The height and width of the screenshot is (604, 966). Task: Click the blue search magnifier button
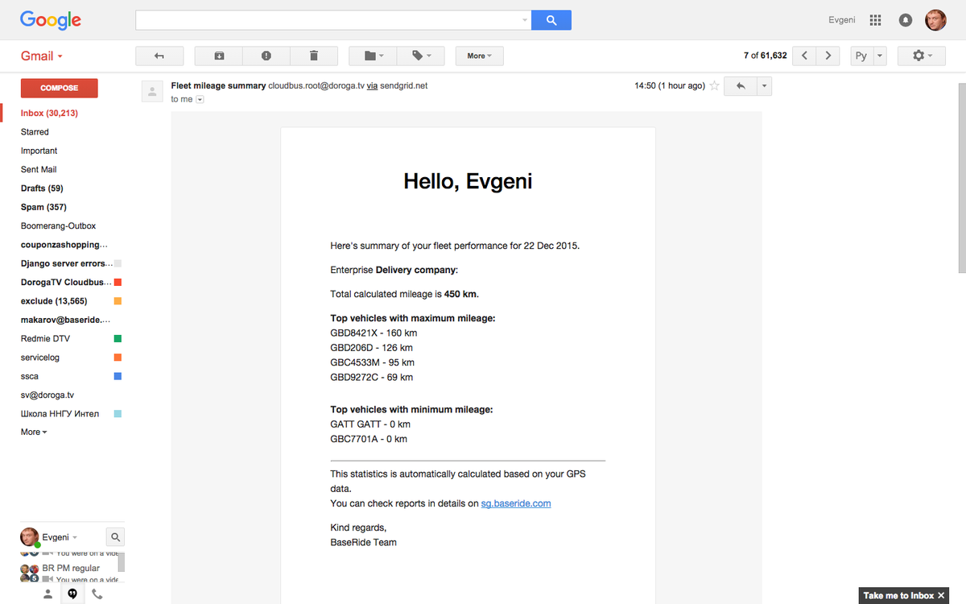point(551,20)
